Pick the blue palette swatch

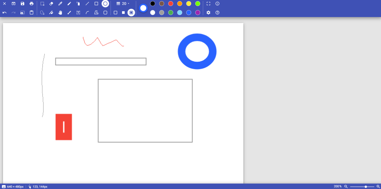[189, 13]
